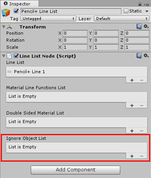Image resolution: width=151 pixels, height=178 pixels.
Task: Remove item from Line List with minus
Action: coord(142,80)
